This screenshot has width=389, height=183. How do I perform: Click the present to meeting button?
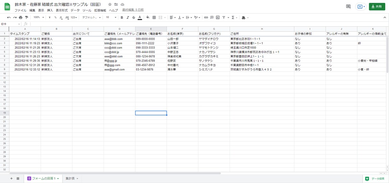pyautogui.click(x=361, y=6)
